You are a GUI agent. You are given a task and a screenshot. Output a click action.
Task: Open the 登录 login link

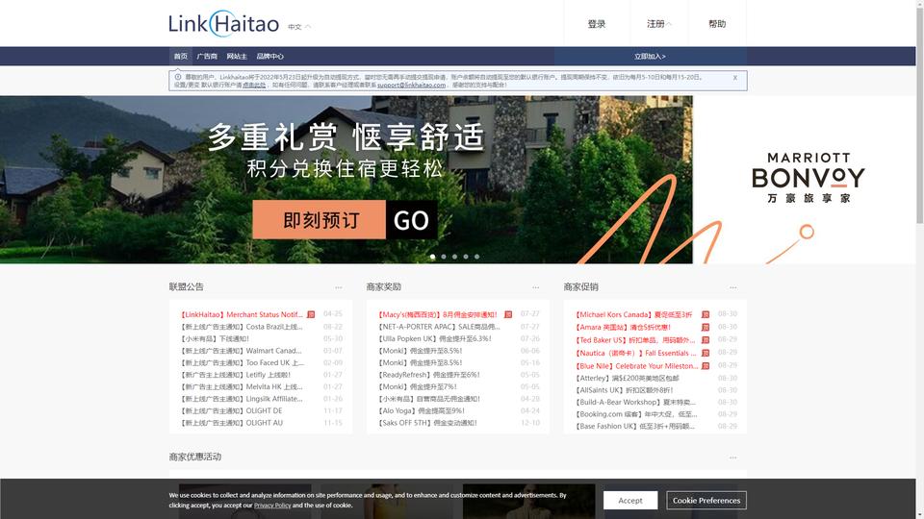[597, 24]
